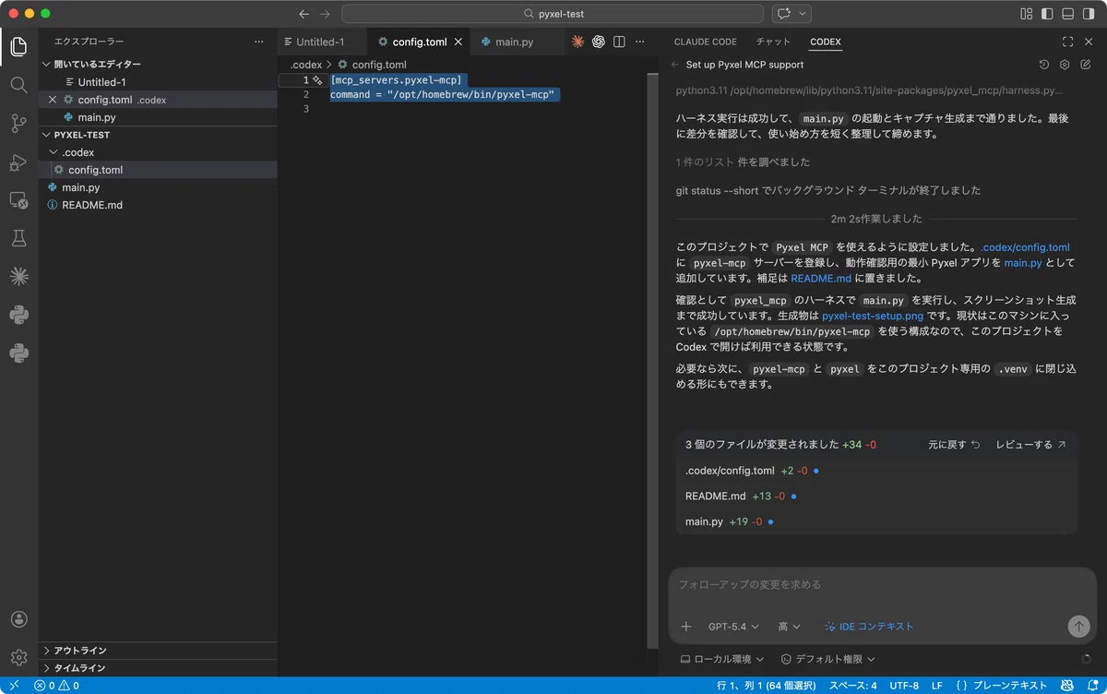Open Explorer panel more actions ellipsis
The image size is (1107, 694).
point(258,42)
